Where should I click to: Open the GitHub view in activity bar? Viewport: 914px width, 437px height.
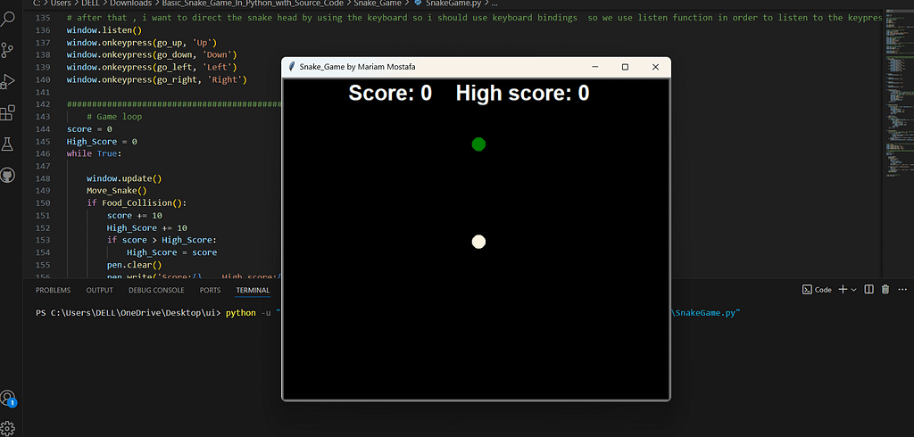(x=7, y=176)
